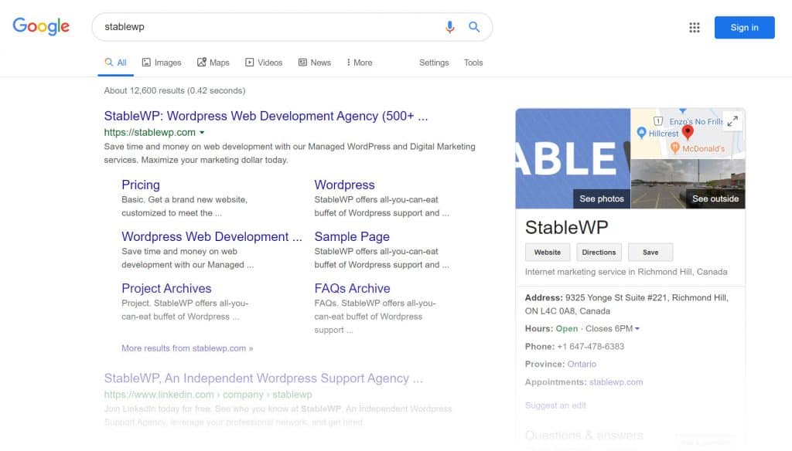Switch to Maps tab
The height and width of the screenshot is (451, 792).
(x=213, y=63)
